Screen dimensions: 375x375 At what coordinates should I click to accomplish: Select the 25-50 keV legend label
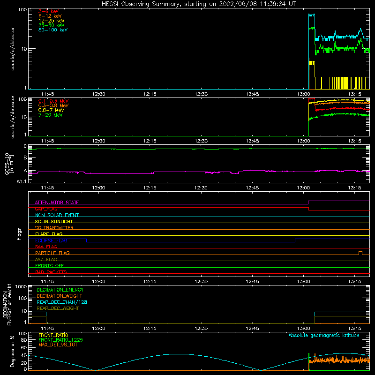pos(52,25)
